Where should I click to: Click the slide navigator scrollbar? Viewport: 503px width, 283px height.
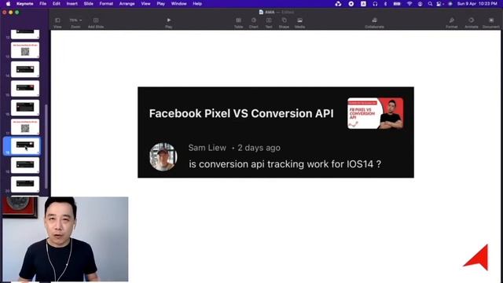click(x=46, y=146)
